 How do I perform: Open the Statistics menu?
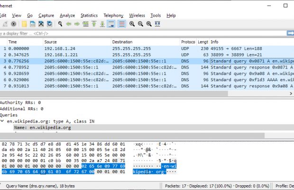pyautogui.click(x=89, y=16)
